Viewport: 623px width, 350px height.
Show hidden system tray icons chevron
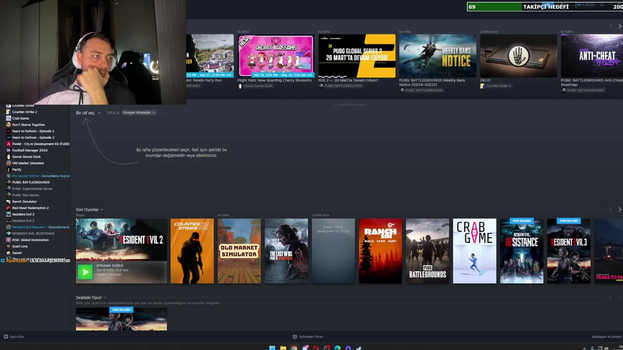click(x=585, y=348)
